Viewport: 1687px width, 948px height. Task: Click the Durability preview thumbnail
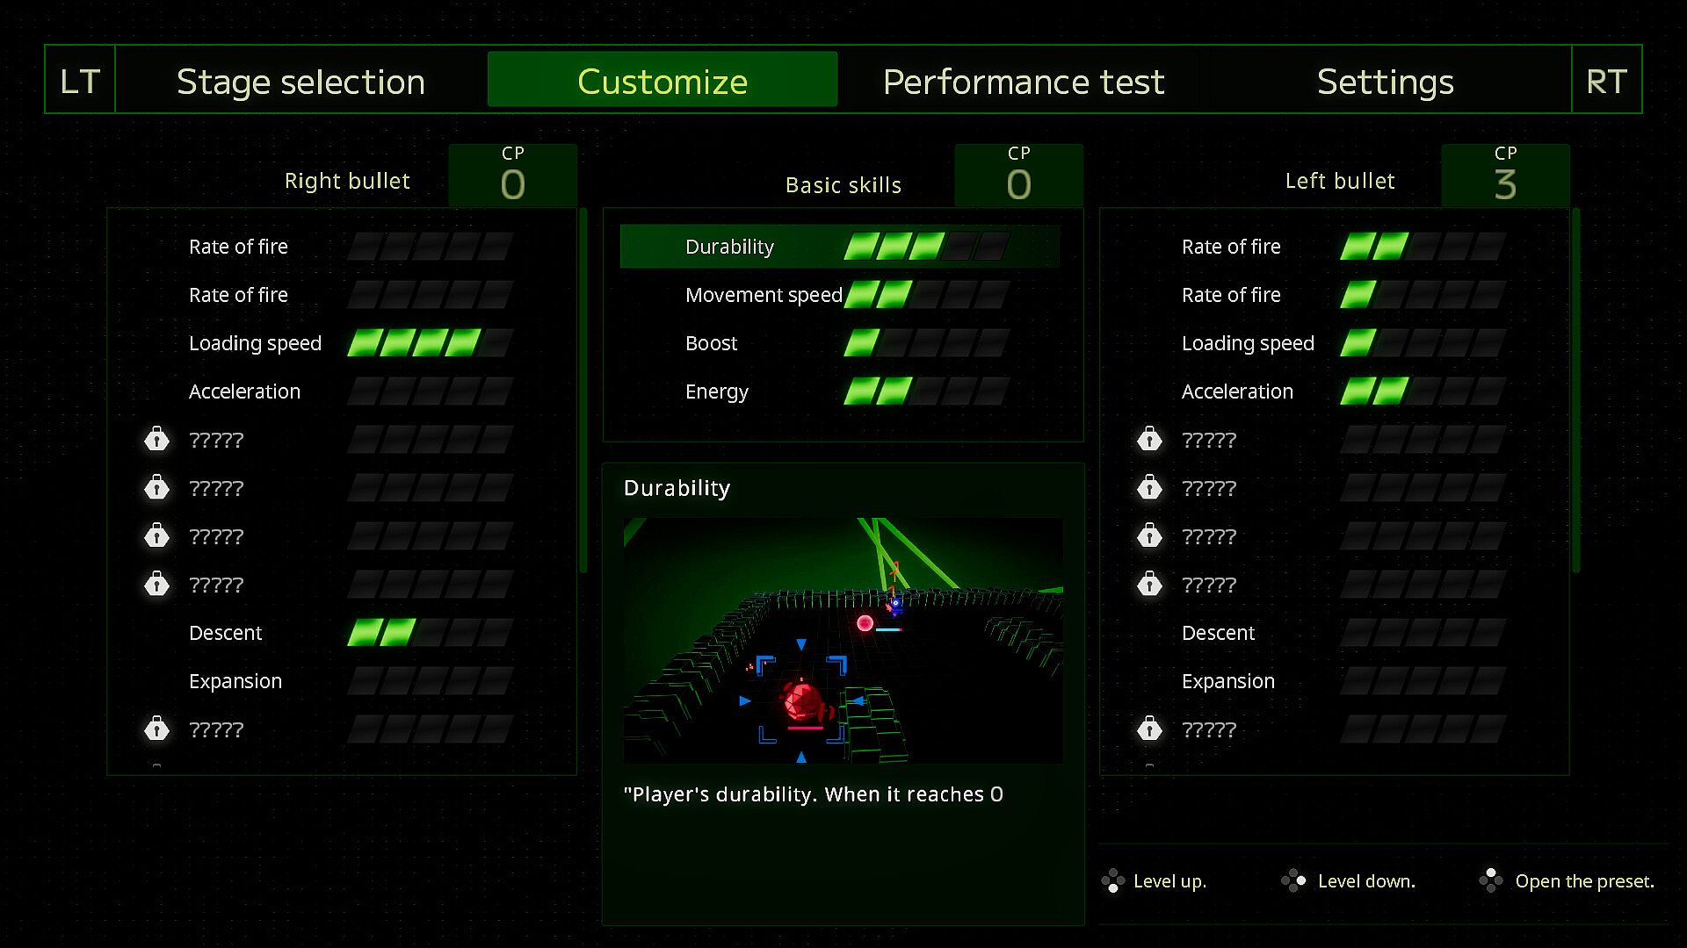[x=843, y=640]
